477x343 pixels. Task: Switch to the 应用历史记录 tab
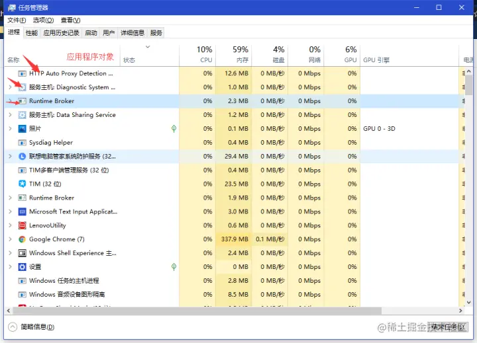61,33
